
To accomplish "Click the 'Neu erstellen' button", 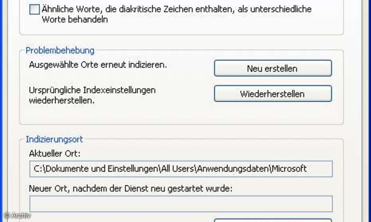I will click(x=273, y=68).
